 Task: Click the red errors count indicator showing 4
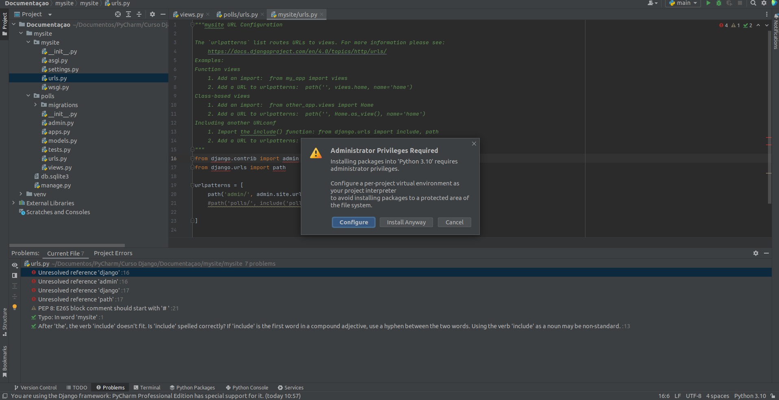point(724,25)
